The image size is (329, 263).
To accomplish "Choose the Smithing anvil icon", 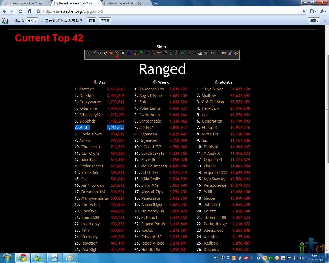I will [x=171, y=53].
